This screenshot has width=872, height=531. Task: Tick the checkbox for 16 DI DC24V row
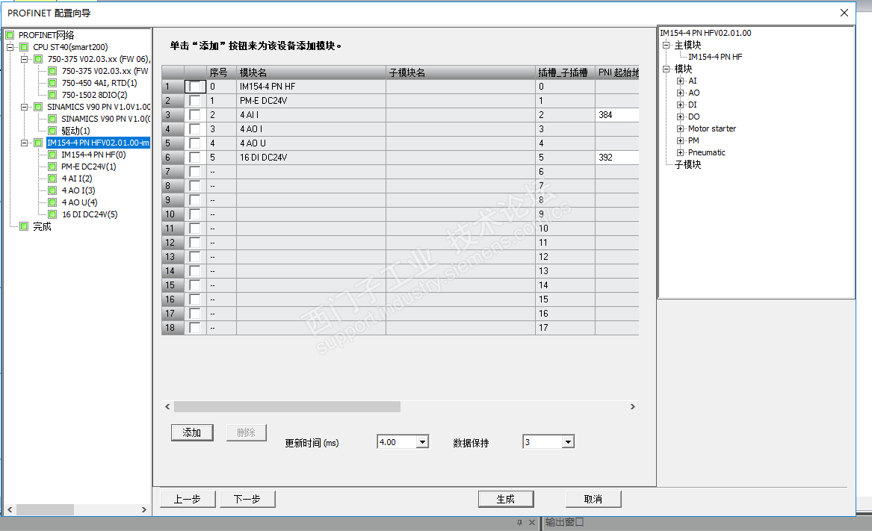click(x=194, y=158)
